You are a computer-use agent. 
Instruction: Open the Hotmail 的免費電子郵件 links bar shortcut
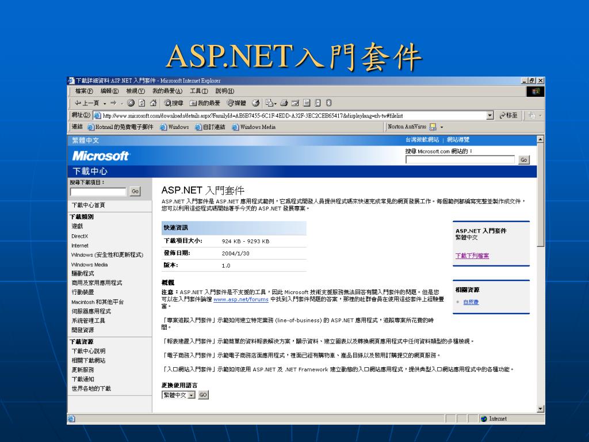coord(121,127)
